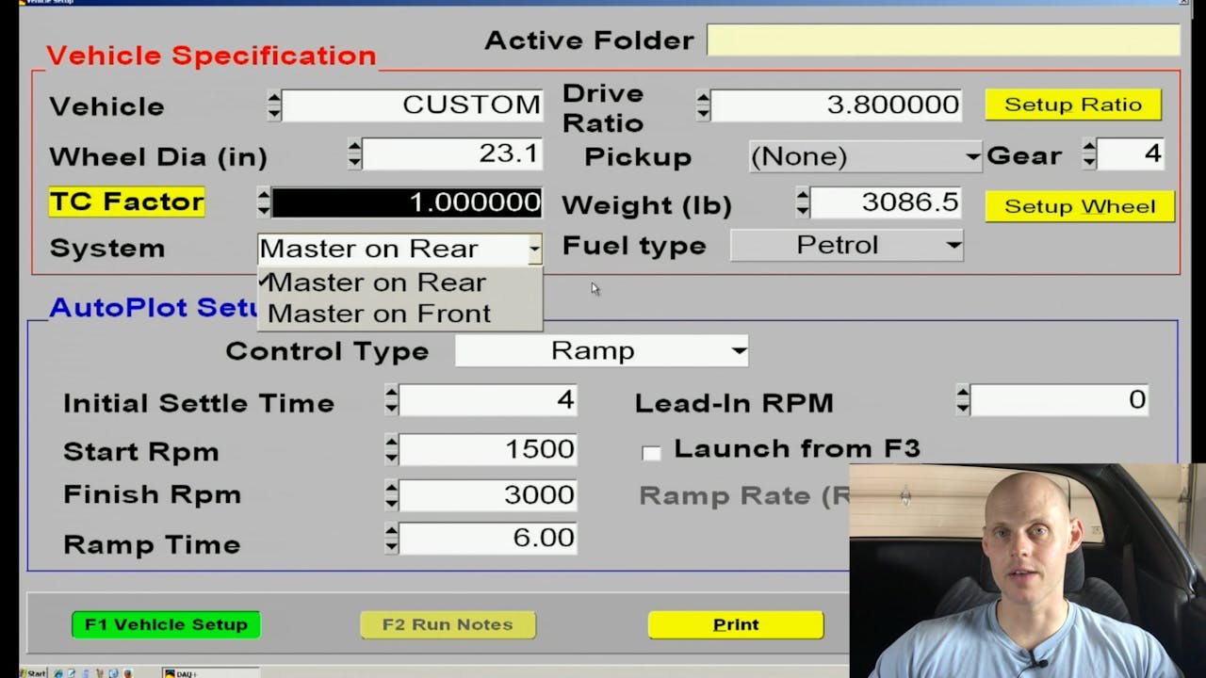The image size is (1206, 678).
Task: Click the Wheel Dia spinner arrows
Action: pyautogui.click(x=354, y=154)
